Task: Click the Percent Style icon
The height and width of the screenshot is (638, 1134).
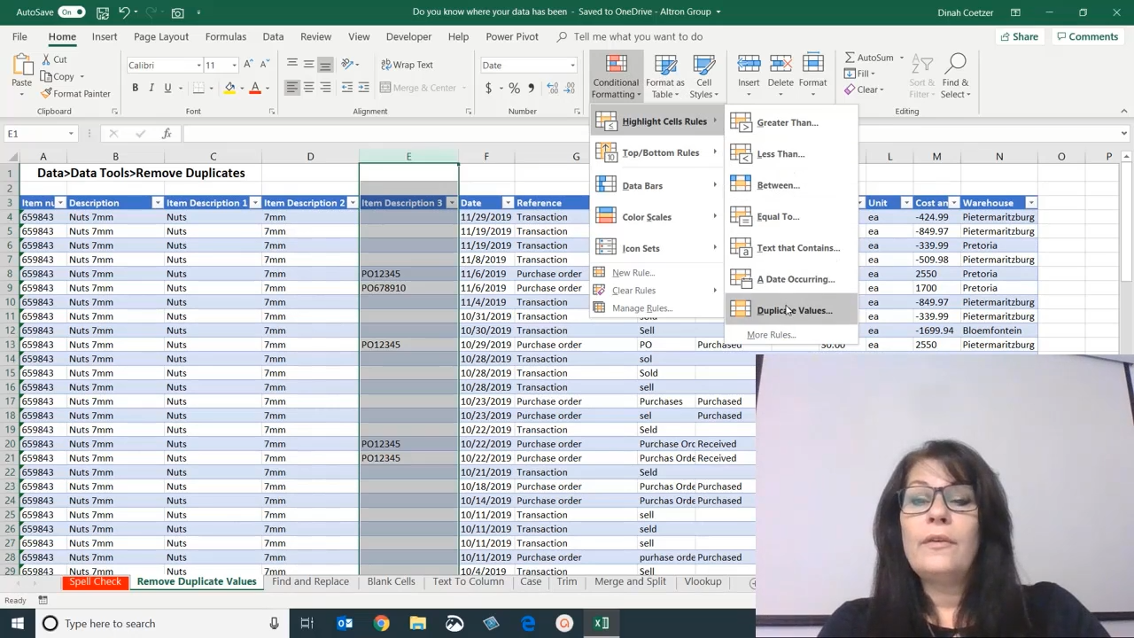Action: tap(514, 88)
